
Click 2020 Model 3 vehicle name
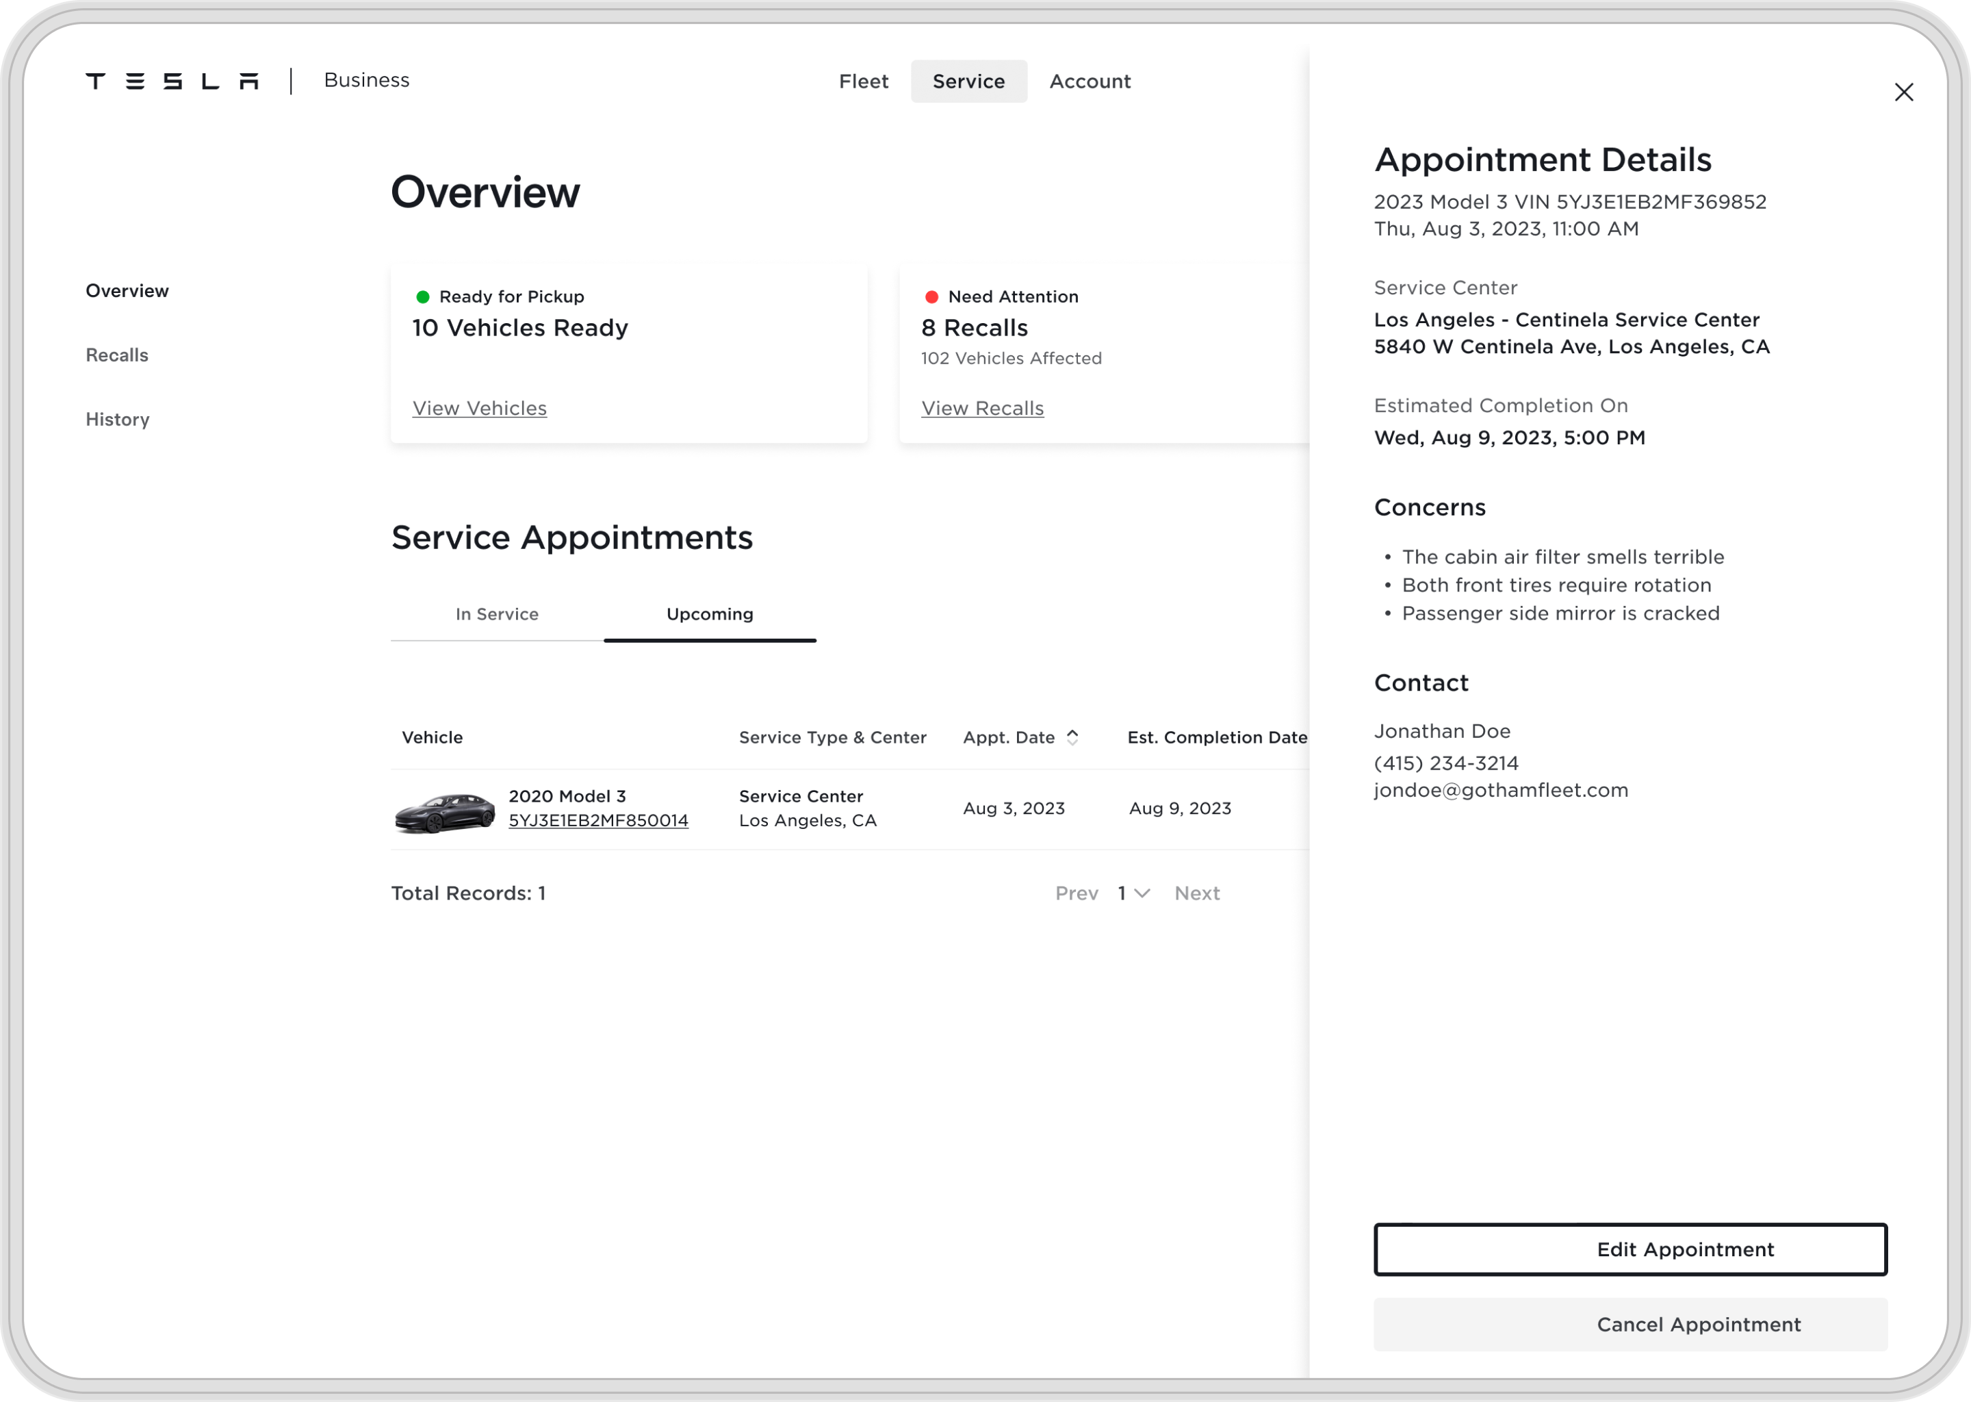coord(567,796)
